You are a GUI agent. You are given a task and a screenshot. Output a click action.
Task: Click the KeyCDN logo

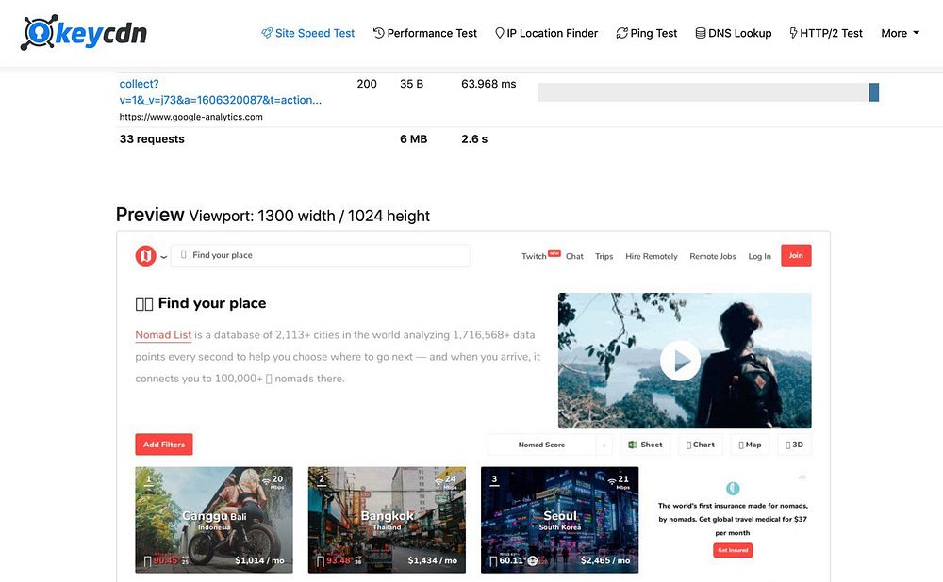pos(84,32)
